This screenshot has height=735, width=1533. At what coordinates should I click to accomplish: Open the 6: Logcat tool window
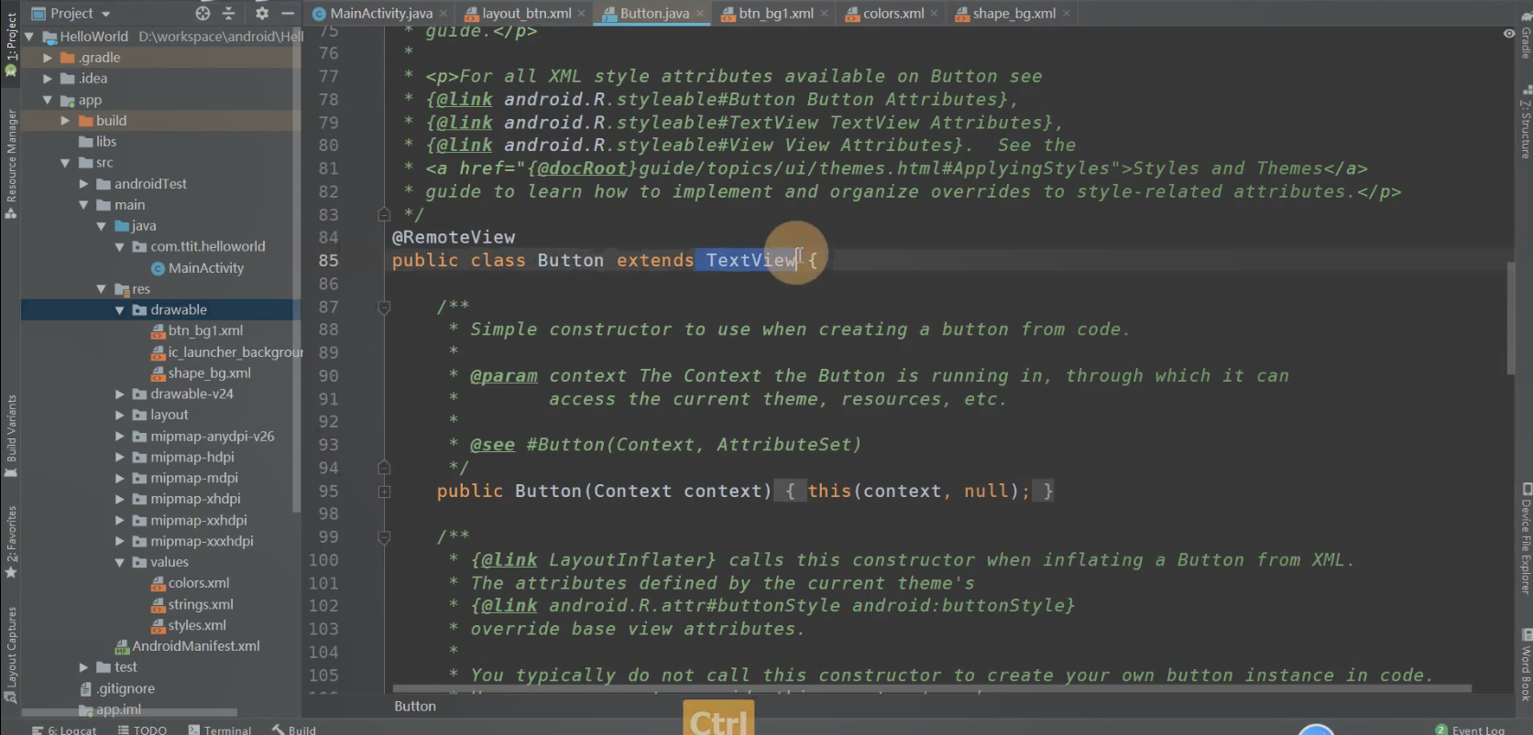pos(63,730)
